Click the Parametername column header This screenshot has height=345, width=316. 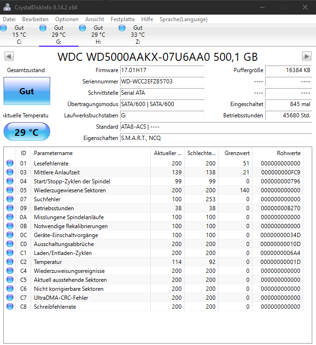(90, 153)
